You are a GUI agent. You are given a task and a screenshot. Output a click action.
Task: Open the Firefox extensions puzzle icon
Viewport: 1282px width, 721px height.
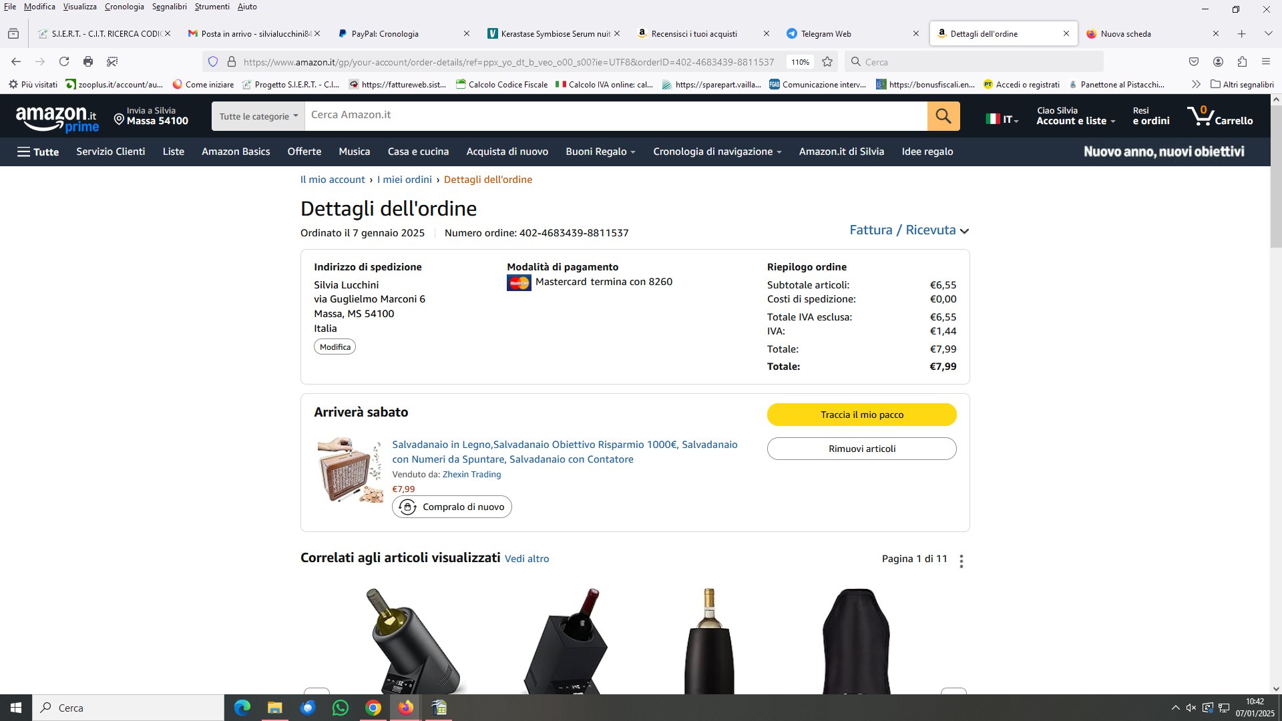coord(1242,61)
